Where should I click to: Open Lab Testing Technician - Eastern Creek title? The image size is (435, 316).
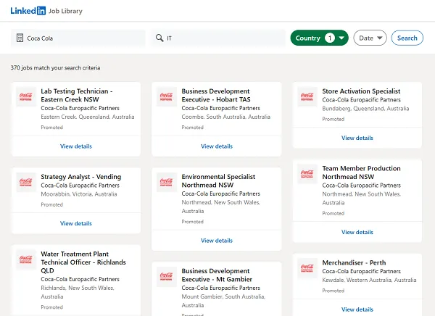pos(77,95)
